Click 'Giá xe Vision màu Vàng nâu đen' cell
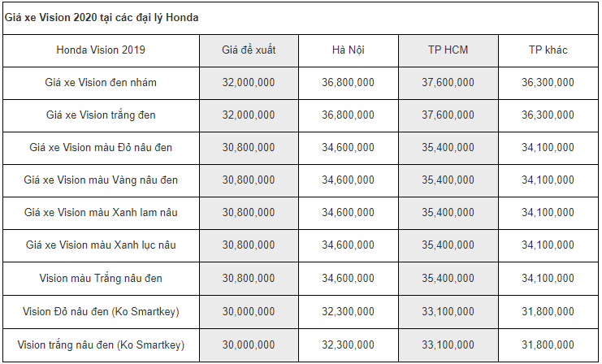 (x=101, y=180)
